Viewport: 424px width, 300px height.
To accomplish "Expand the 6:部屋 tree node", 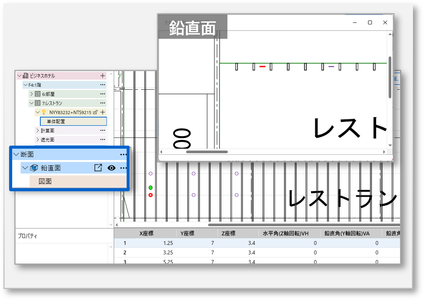I will 31,94.
